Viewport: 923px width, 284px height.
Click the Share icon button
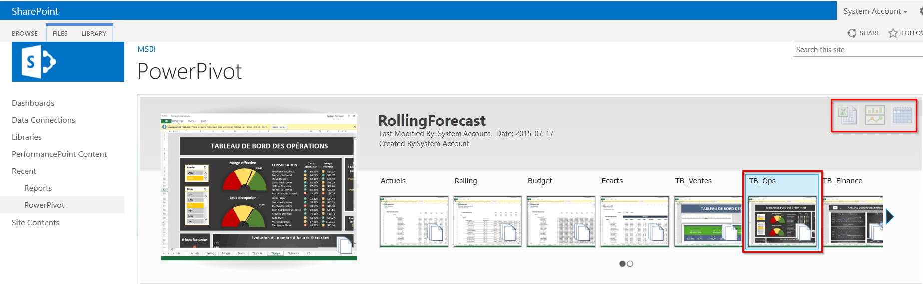(x=852, y=33)
